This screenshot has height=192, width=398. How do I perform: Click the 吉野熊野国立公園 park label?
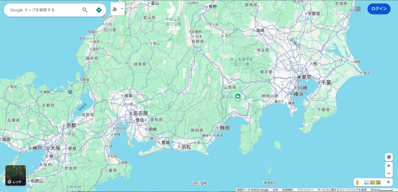click(74, 189)
